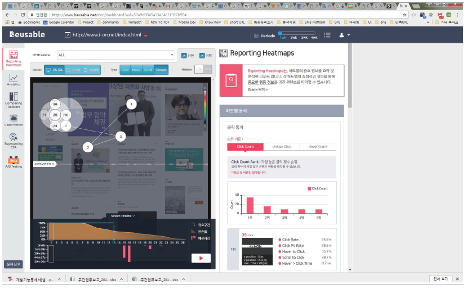Image resolution: width=467 pixels, height=289 pixels.
Task: Open the Segmenting CTA tool
Action: [14, 139]
